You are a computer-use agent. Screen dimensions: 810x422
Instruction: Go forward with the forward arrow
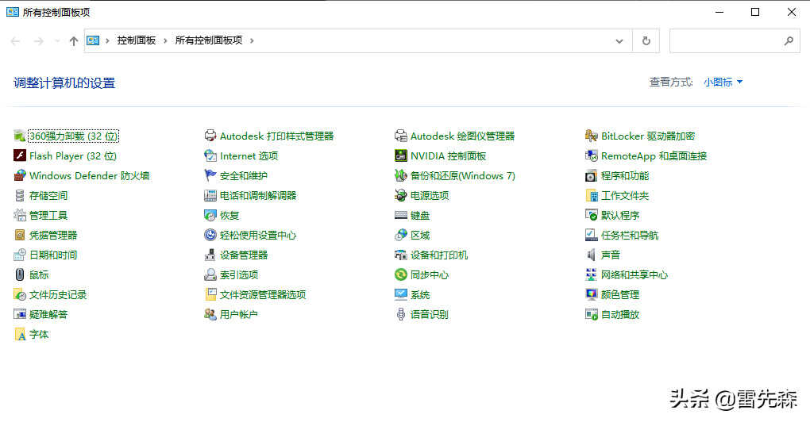[x=38, y=40]
